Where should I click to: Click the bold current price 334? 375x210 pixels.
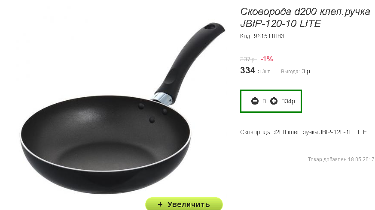click(x=247, y=70)
